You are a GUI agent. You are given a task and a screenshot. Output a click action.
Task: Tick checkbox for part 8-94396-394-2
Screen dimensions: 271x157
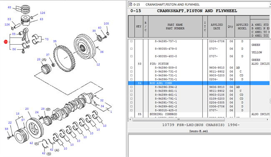click(x=131, y=87)
